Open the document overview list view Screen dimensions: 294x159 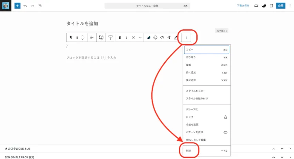[40, 6]
